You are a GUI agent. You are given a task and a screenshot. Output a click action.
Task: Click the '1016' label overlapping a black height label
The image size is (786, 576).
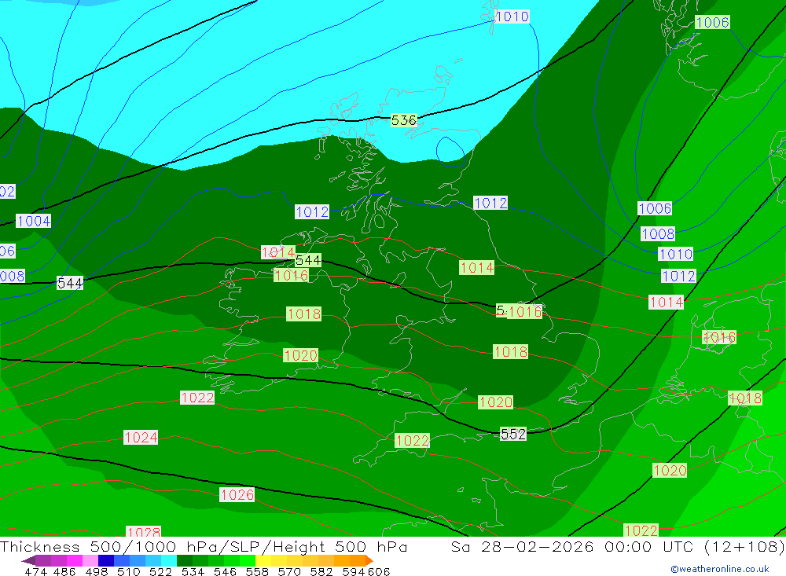click(525, 312)
